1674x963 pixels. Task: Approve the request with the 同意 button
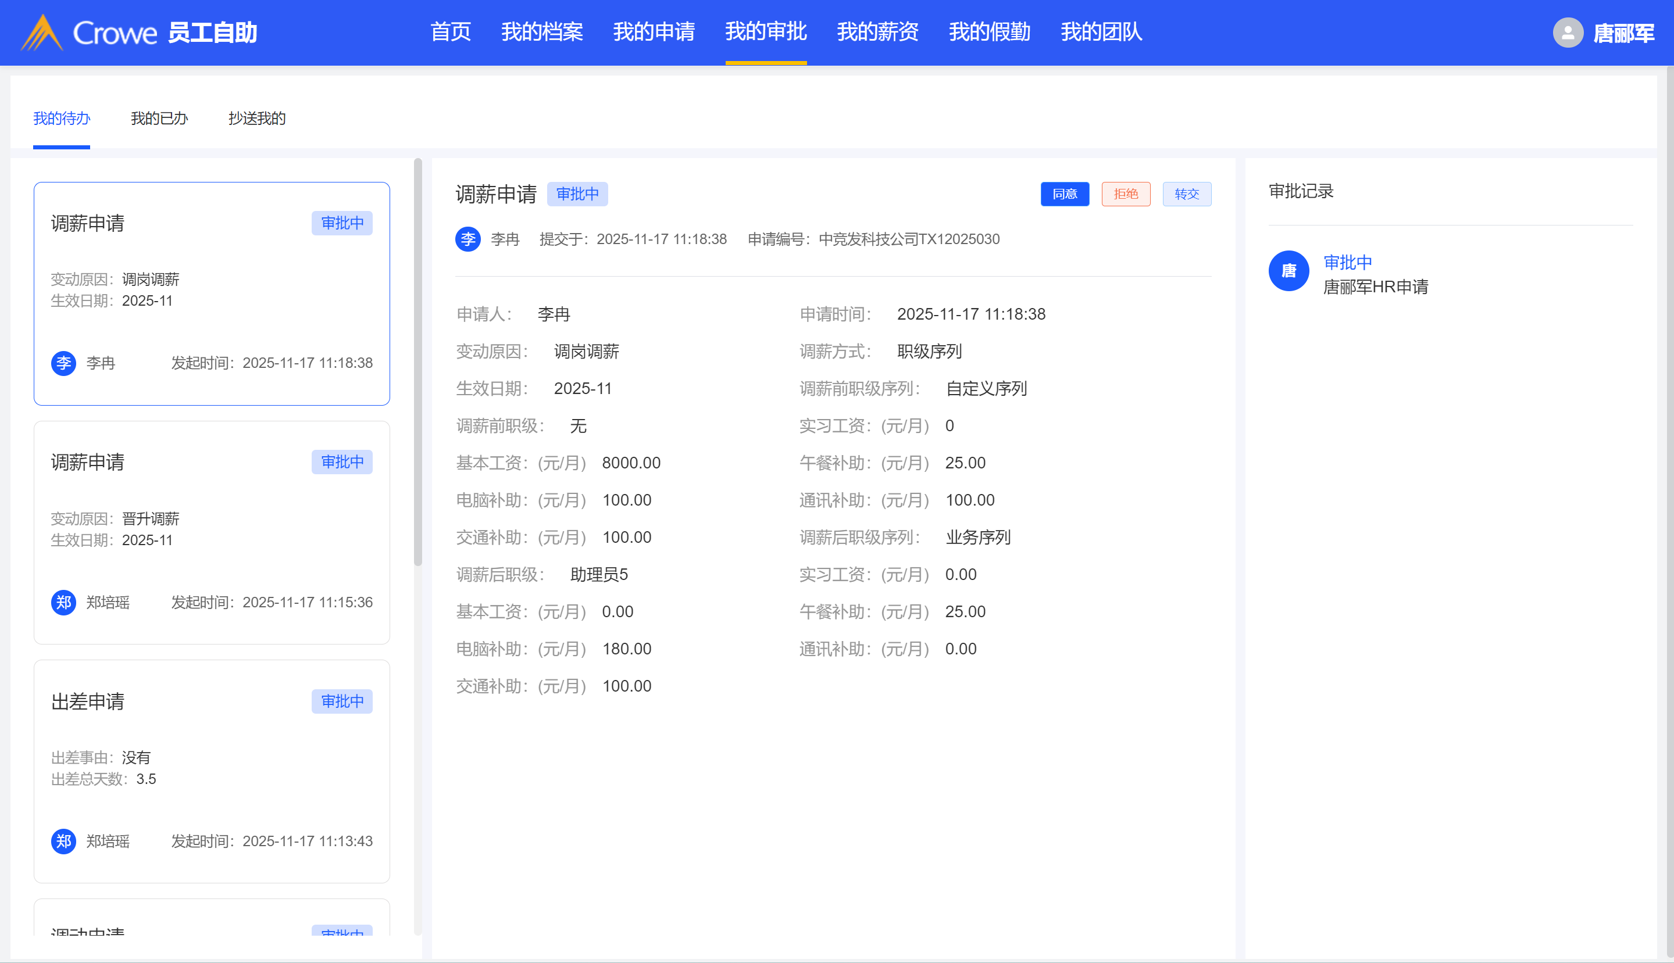click(x=1064, y=194)
